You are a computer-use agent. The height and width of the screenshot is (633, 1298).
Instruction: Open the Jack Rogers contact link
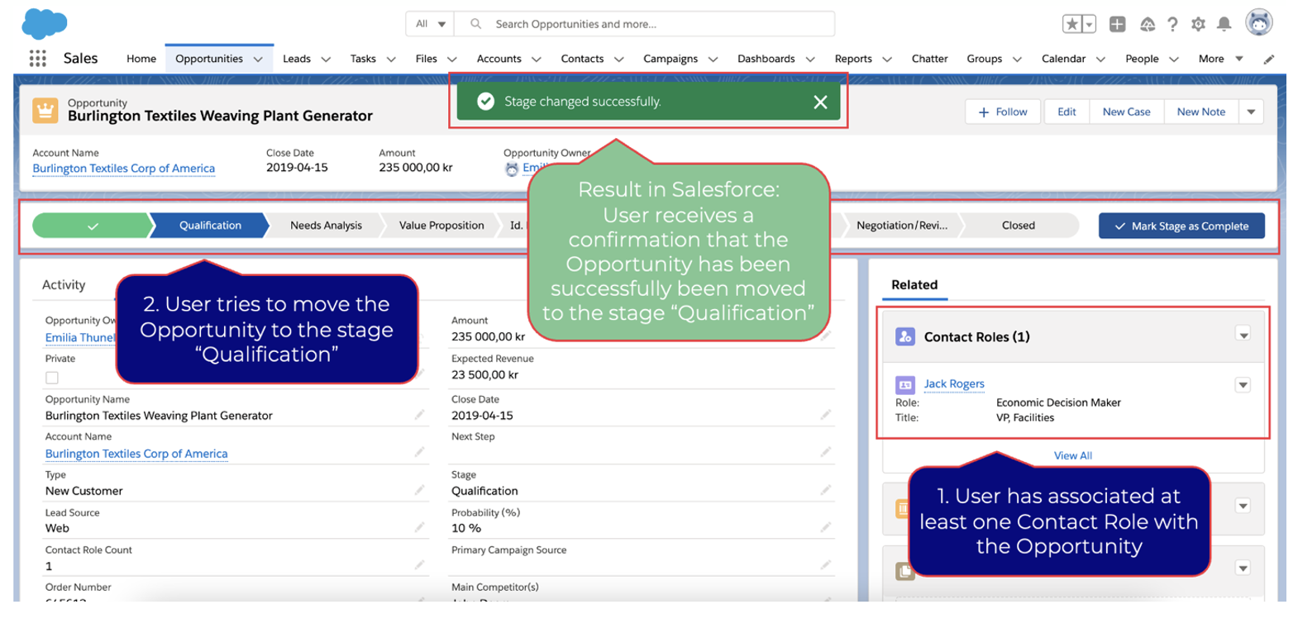[x=954, y=383]
